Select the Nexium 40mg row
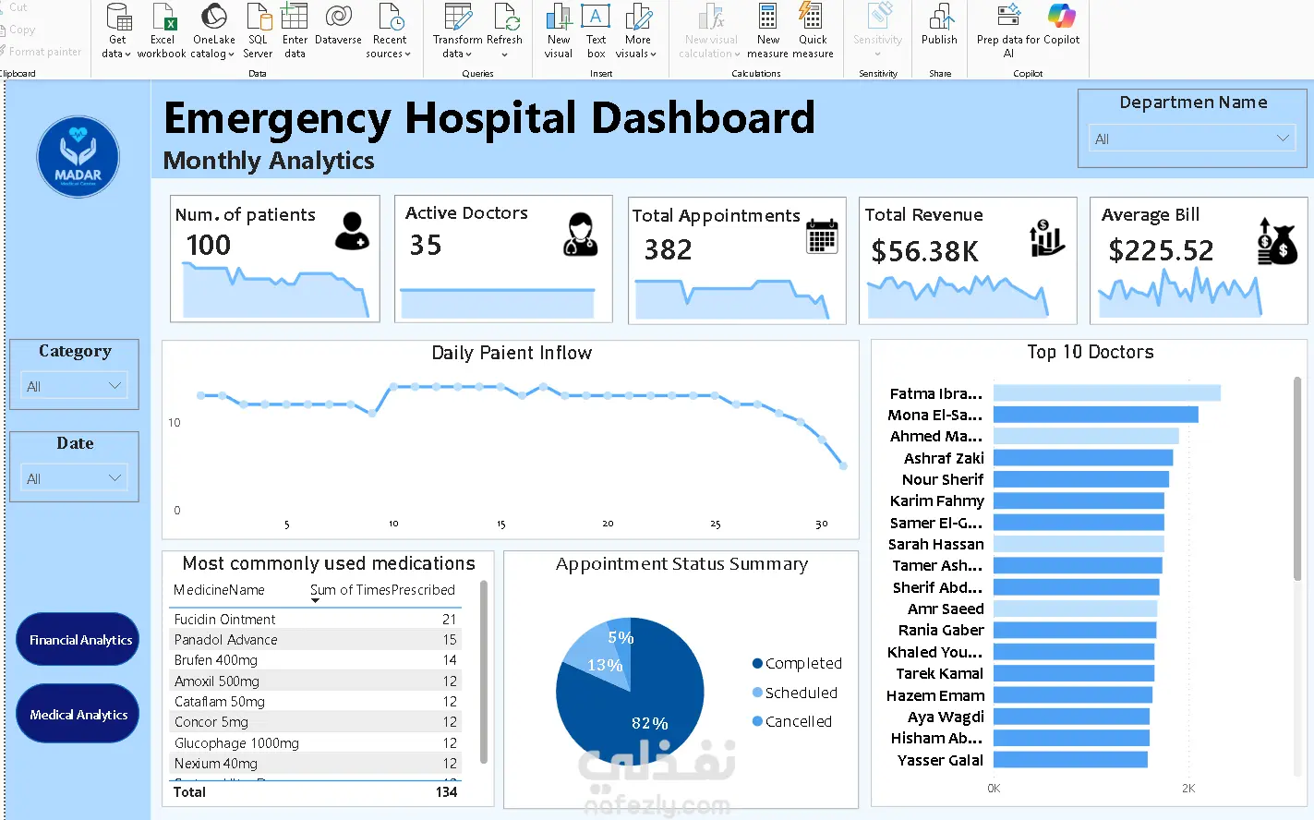 316,764
